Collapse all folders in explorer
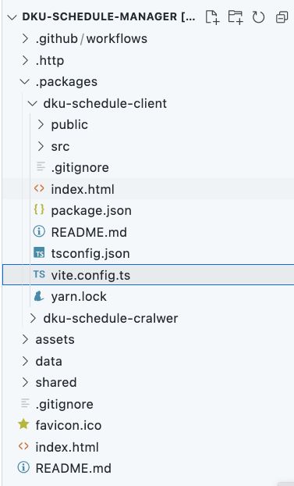The width and height of the screenshot is (294, 486). pos(282,17)
